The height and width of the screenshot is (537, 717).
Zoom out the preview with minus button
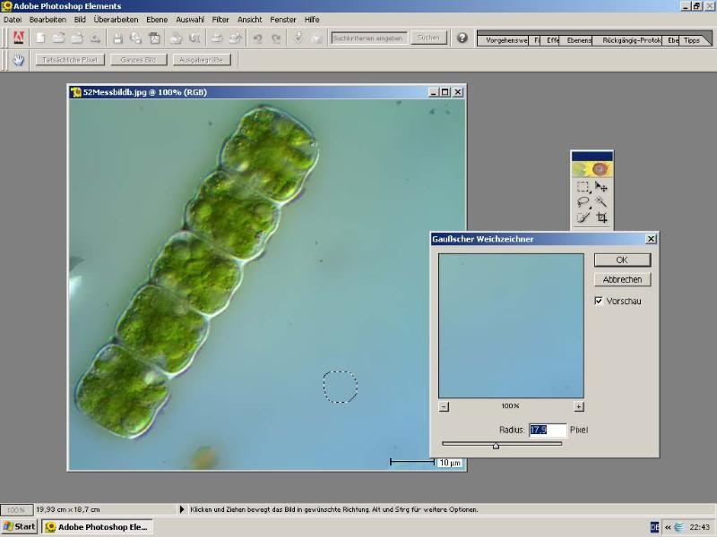click(x=444, y=406)
